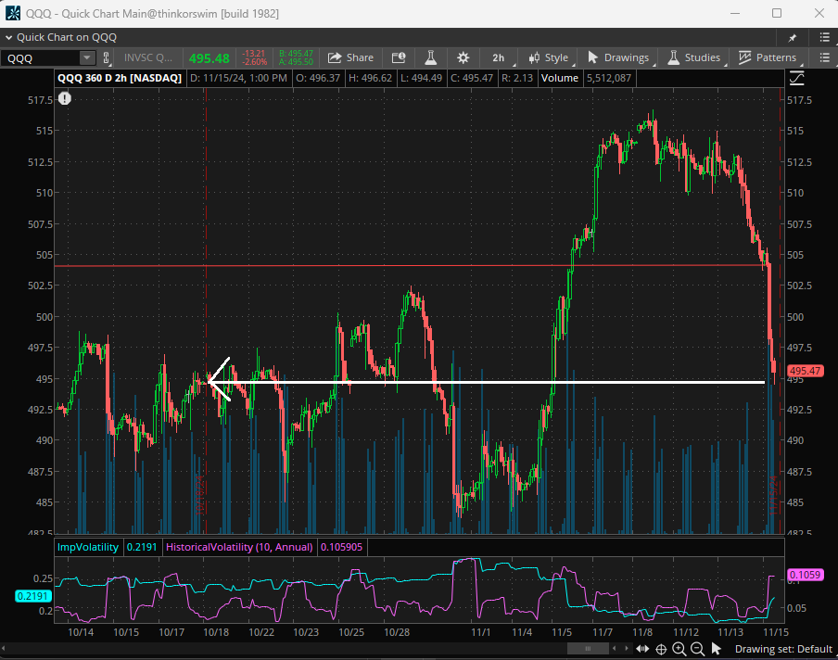Click the net change -13.21 -2.60% quote

(254, 57)
